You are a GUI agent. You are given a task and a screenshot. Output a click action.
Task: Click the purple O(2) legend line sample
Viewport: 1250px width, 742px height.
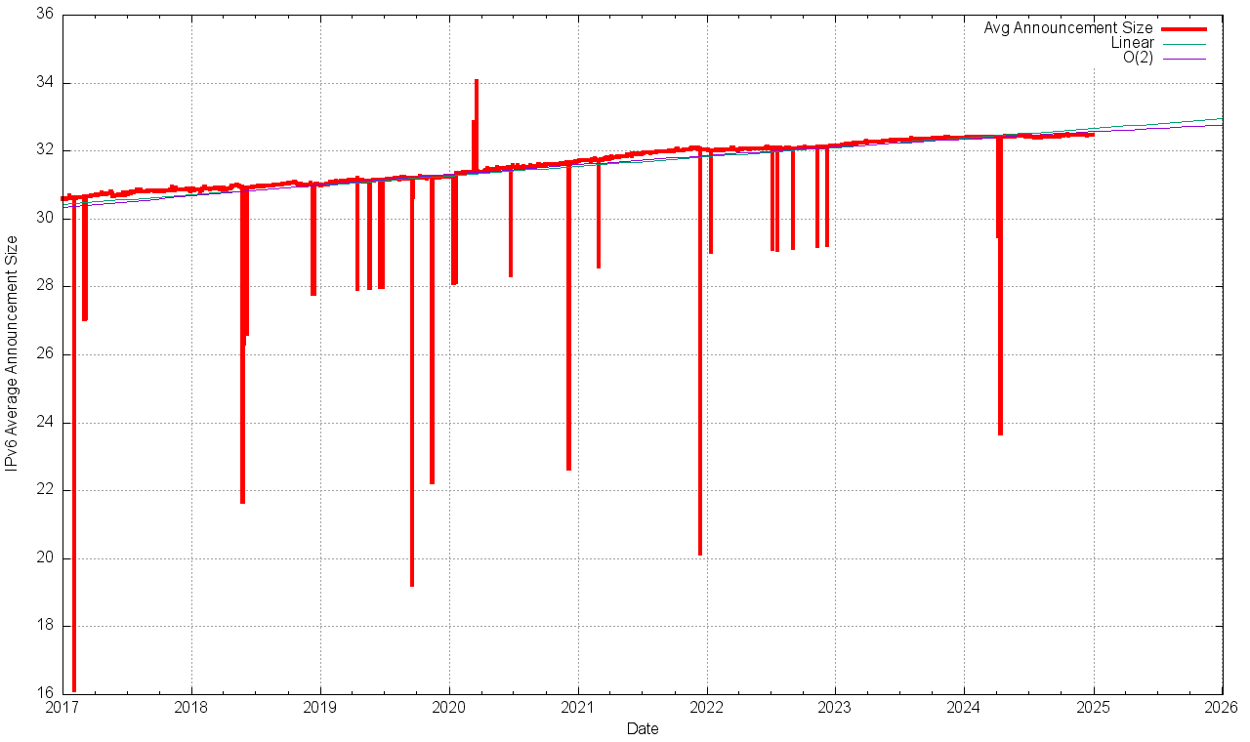tap(1184, 59)
